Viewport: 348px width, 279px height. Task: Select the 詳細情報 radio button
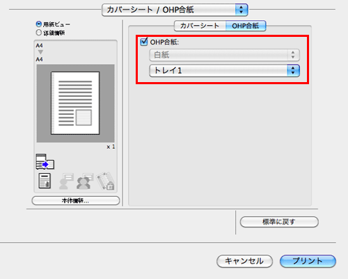coord(39,33)
